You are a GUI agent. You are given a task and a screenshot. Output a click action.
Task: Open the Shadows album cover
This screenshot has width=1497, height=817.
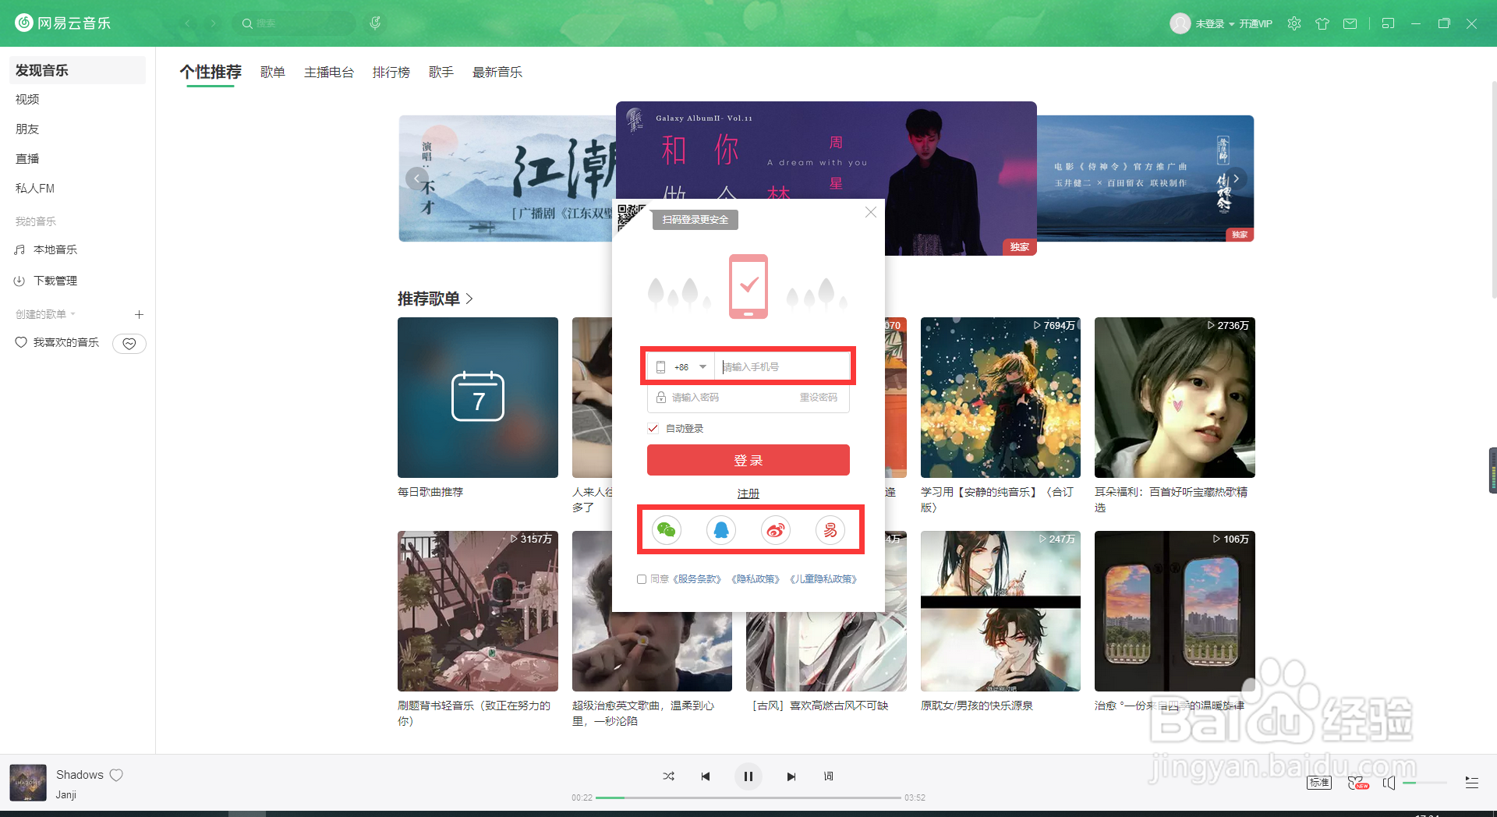pyautogui.click(x=28, y=783)
